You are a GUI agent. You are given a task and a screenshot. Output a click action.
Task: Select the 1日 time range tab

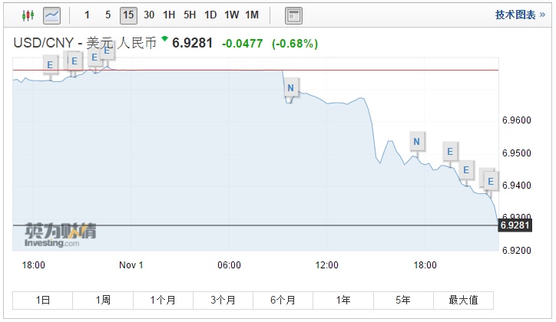coord(43,300)
